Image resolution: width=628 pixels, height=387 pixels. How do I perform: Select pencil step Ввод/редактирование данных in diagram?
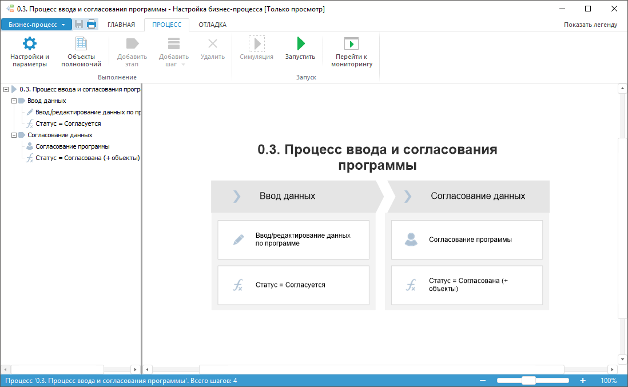[x=293, y=240]
